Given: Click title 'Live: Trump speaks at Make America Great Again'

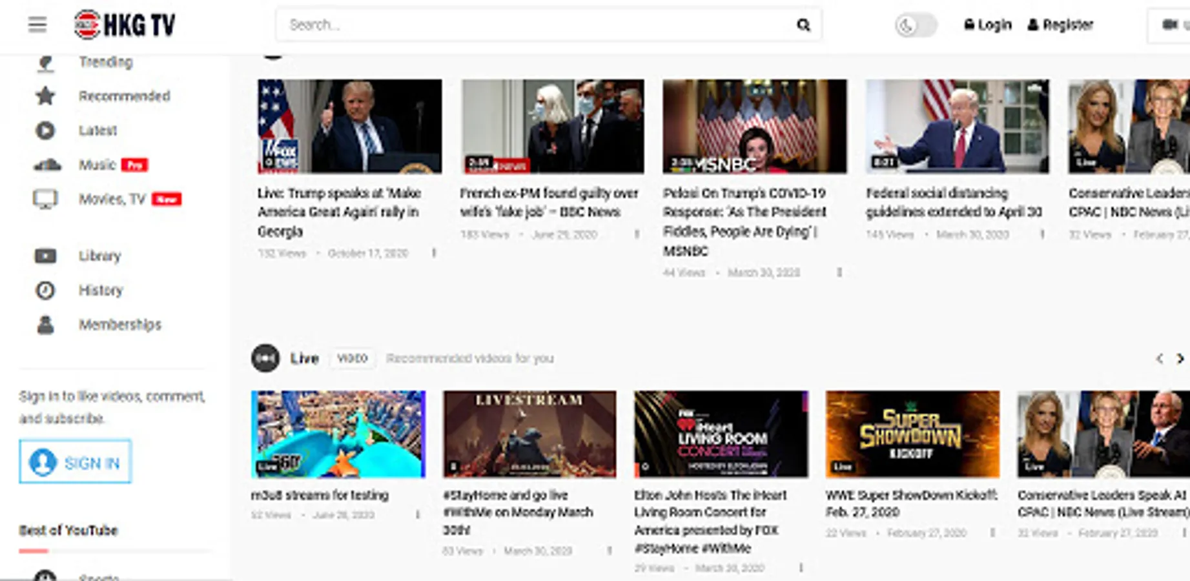Looking at the screenshot, I should click(340, 212).
